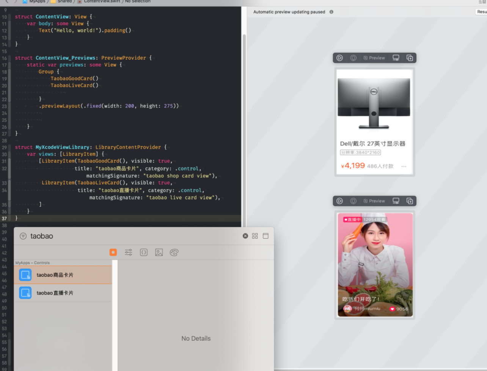Image resolution: width=487 pixels, height=371 pixels.
Task: Show the Snippets library tab
Action: click(x=144, y=252)
